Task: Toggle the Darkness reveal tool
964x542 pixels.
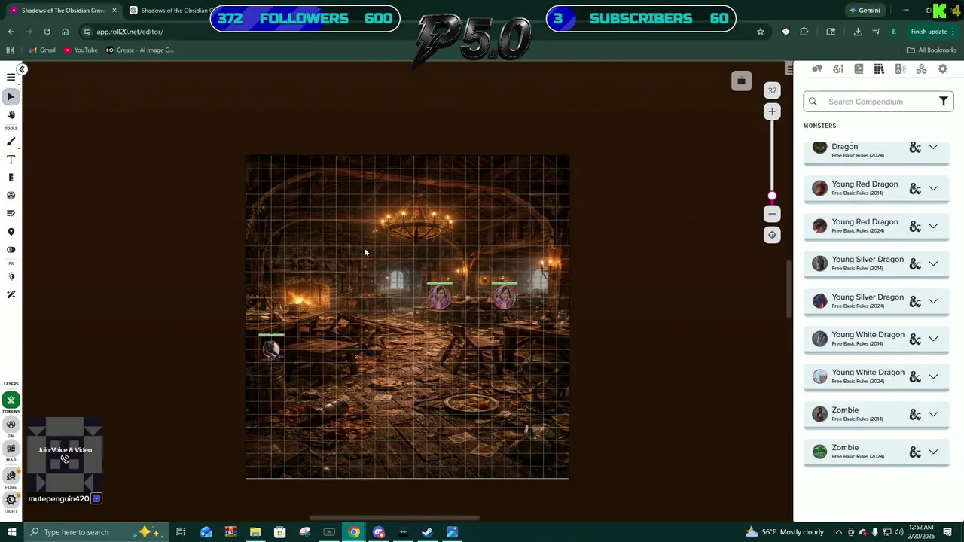Action: [11, 250]
